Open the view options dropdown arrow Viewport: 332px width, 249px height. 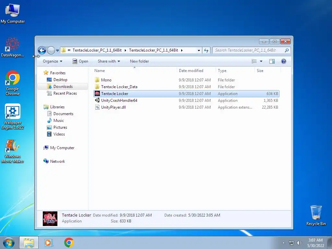pos(261,61)
